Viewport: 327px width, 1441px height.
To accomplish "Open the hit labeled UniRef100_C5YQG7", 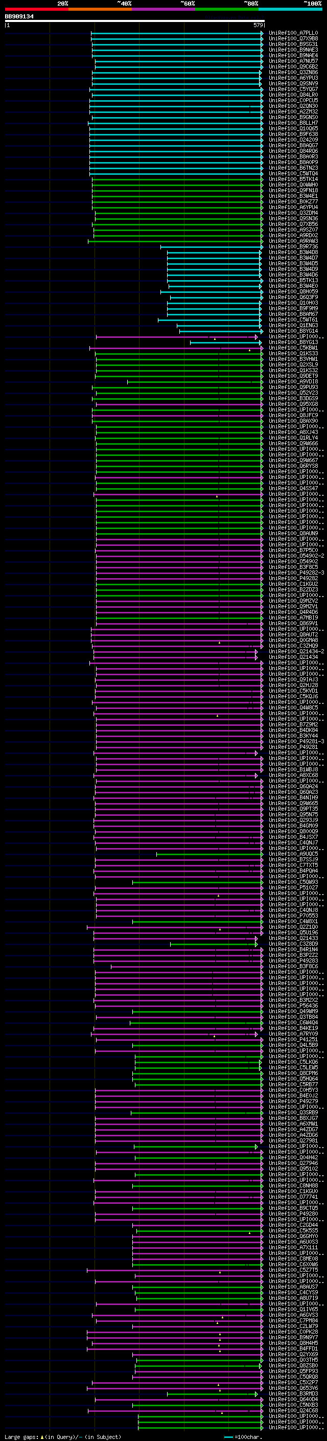I will (293, 89).
